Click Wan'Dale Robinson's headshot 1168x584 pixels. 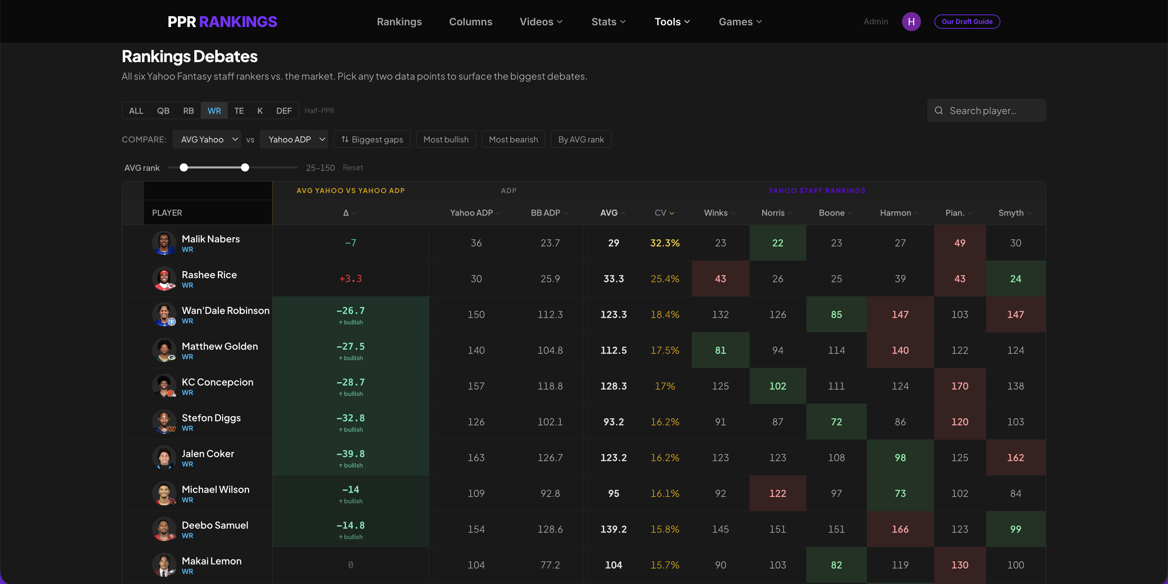pyautogui.click(x=164, y=314)
